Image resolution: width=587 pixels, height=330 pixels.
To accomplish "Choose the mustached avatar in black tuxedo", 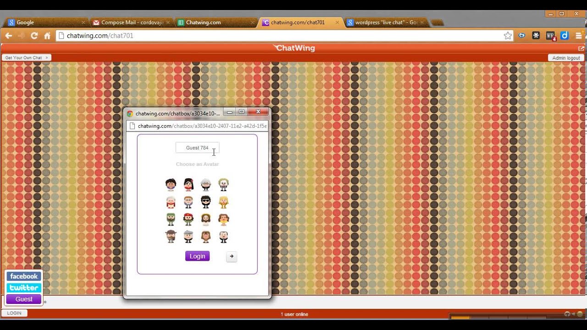I will [x=223, y=236].
